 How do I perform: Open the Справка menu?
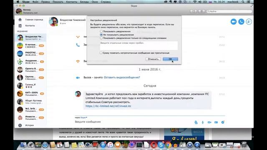pyautogui.click(x=106, y=2)
